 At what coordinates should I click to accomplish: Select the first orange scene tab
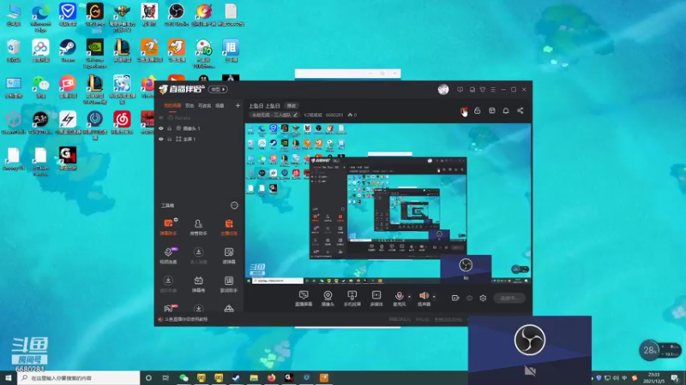tap(172, 105)
